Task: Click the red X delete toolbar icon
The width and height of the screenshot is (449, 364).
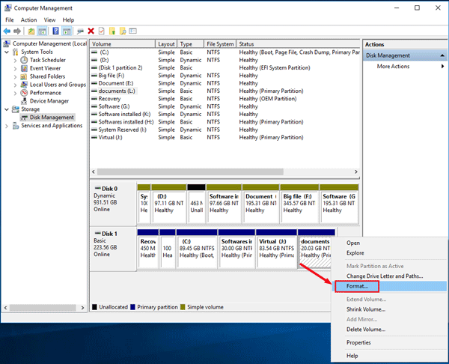Action: (91, 31)
